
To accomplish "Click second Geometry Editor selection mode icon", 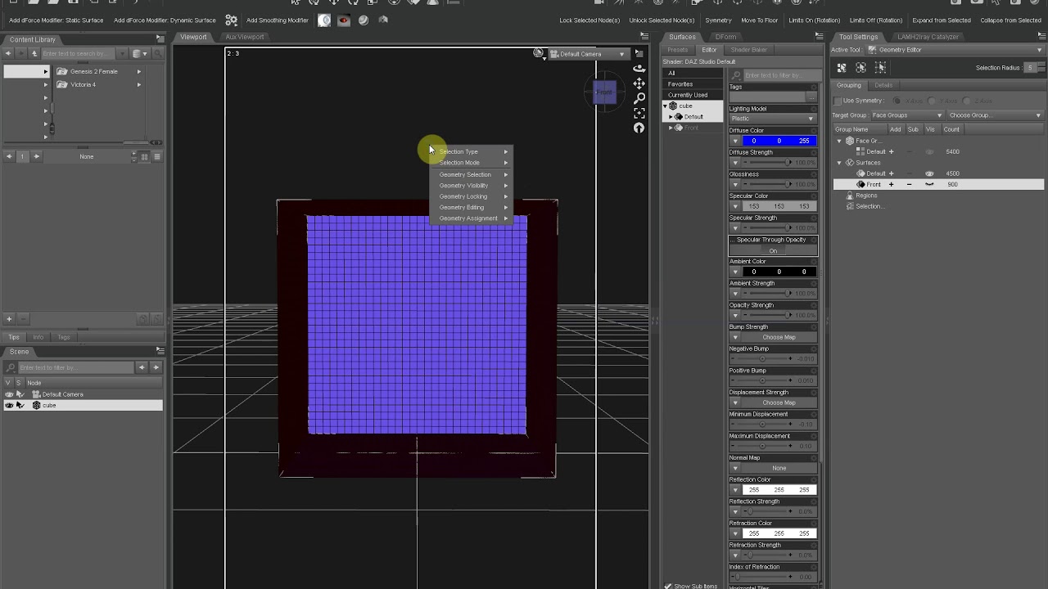I will click(861, 68).
